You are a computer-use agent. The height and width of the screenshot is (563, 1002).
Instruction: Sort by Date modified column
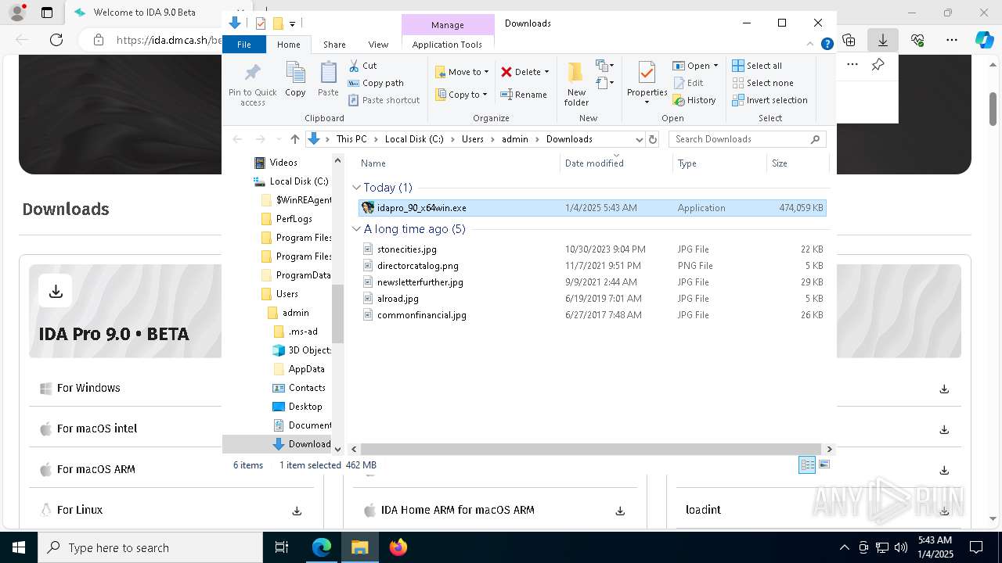coord(616,163)
